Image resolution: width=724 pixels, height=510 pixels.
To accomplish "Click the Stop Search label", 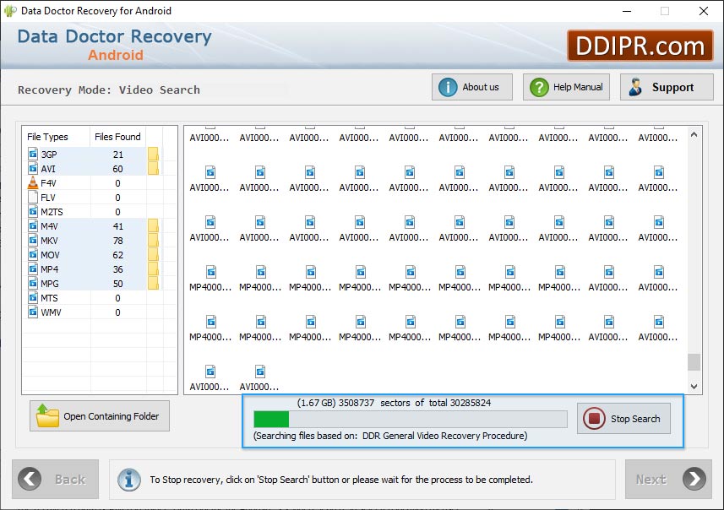I will click(x=635, y=419).
